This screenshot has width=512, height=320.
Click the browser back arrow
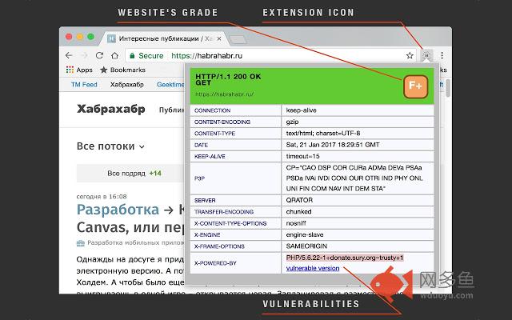point(69,55)
